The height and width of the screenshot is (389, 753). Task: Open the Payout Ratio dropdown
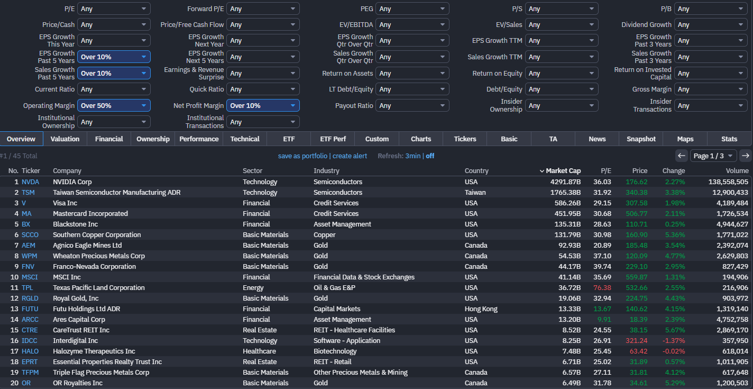[x=412, y=106]
